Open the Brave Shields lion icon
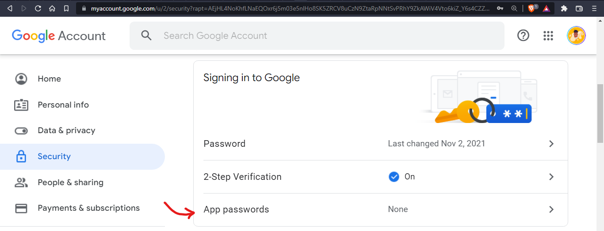This screenshot has width=604, height=231. pos(532,8)
